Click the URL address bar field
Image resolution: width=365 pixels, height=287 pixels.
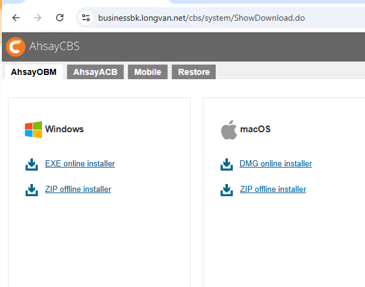pyautogui.click(x=221, y=18)
